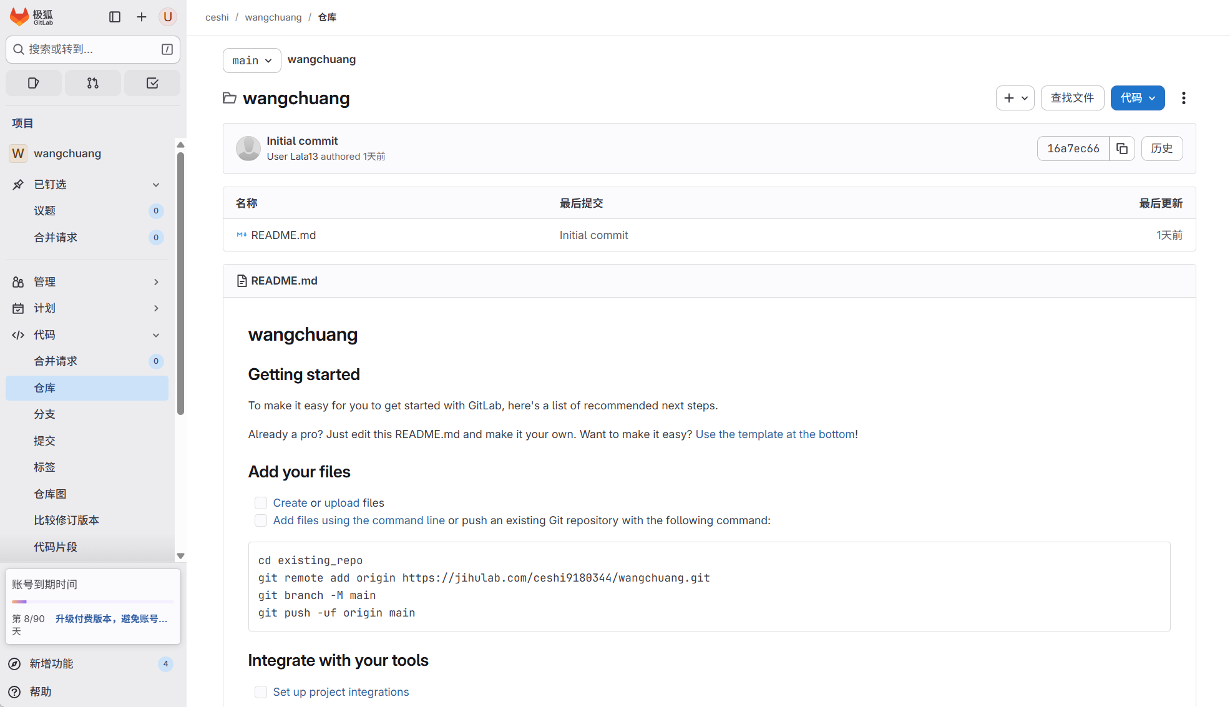Select 分支 in the code menu
This screenshot has width=1230, height=707.
(x=44, y=414)
